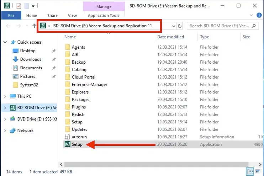
Task: Sort files by Type column header
Action: tap(204, 37)
